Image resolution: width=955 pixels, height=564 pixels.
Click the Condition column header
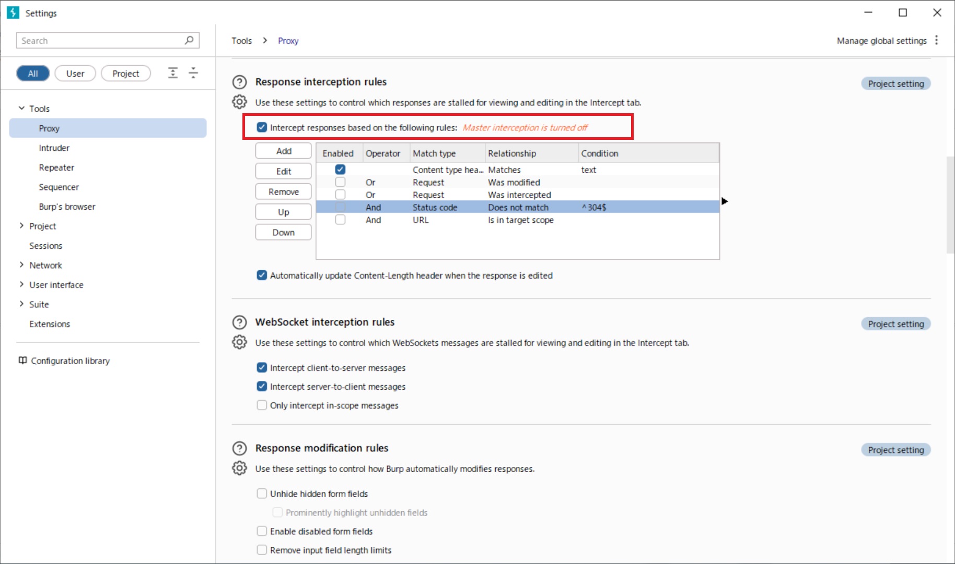649,153
